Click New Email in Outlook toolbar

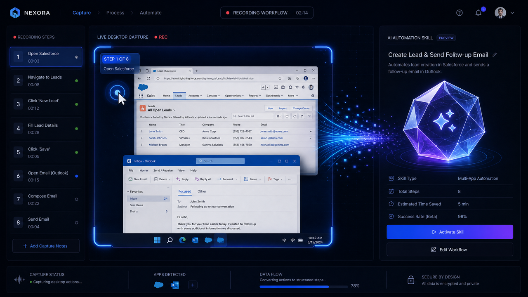137,179
